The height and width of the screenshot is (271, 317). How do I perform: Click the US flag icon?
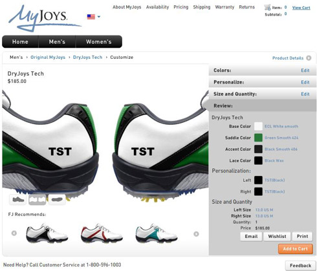pyautogui.click(x=91, y=17)
